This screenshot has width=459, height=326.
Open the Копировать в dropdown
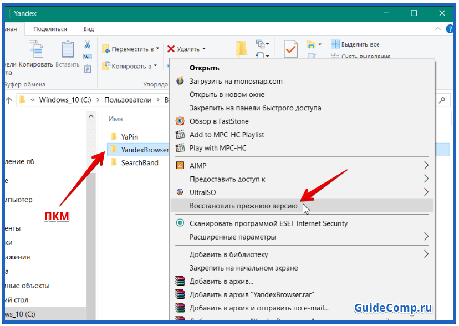130,66
